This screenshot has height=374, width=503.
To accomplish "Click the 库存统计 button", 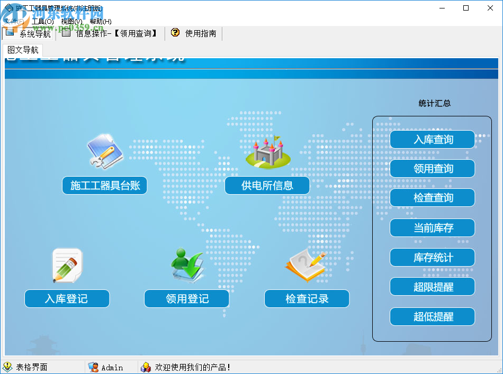I will (x=433, y=257).
